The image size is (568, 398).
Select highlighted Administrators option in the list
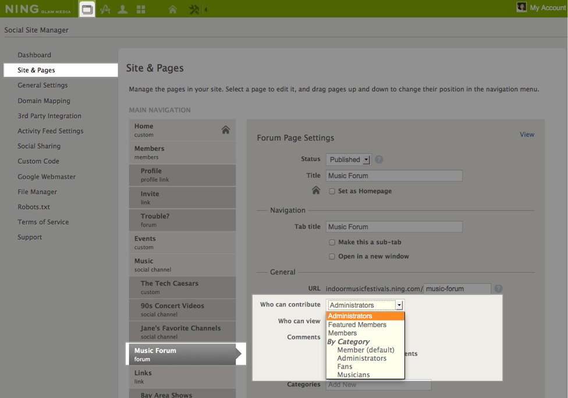pos(365,316)
